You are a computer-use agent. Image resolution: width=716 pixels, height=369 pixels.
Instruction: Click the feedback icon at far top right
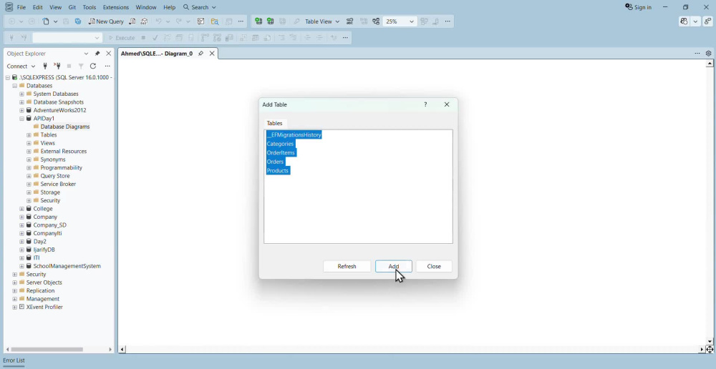click(707, 21)
